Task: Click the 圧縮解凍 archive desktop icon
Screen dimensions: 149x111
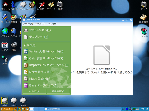Action: tap(143, 18)
